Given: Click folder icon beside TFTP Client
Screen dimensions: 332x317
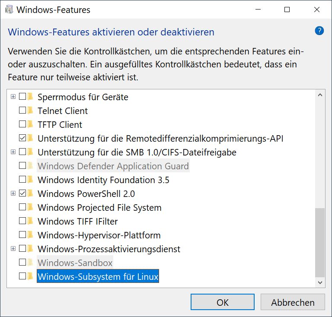Looking at the screenshot, I should click(30, 124).
